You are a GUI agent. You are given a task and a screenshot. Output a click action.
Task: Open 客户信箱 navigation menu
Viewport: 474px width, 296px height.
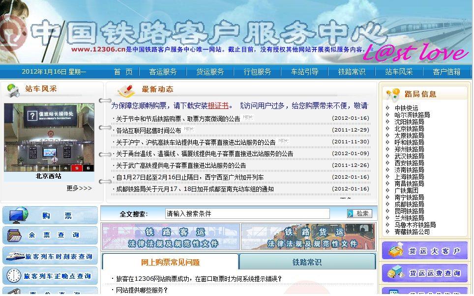[446, 72]
